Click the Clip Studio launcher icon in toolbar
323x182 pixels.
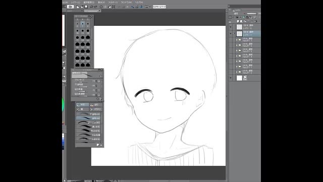[70, 7]
